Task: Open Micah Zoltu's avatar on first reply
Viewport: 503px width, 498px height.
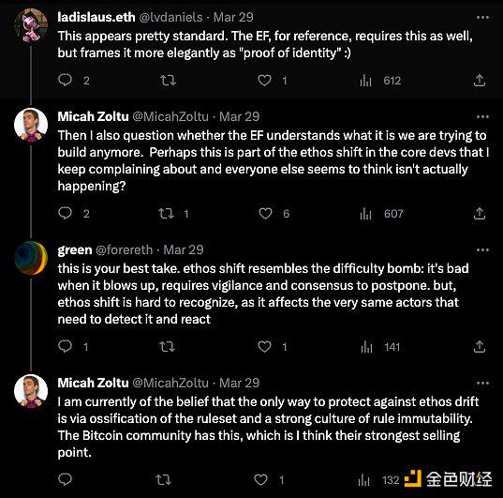Action: point(31,125)
